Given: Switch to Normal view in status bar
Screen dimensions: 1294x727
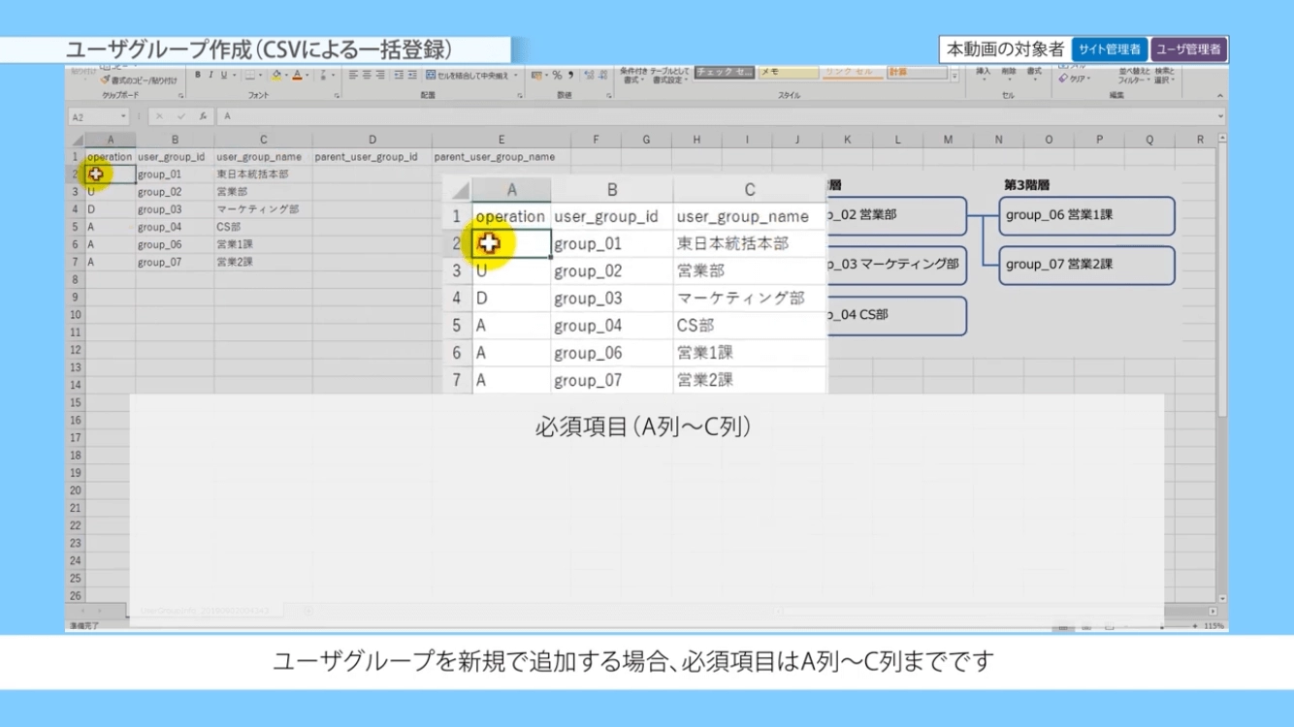Looking at the screenshot, I should click(x=1063, y=627).
